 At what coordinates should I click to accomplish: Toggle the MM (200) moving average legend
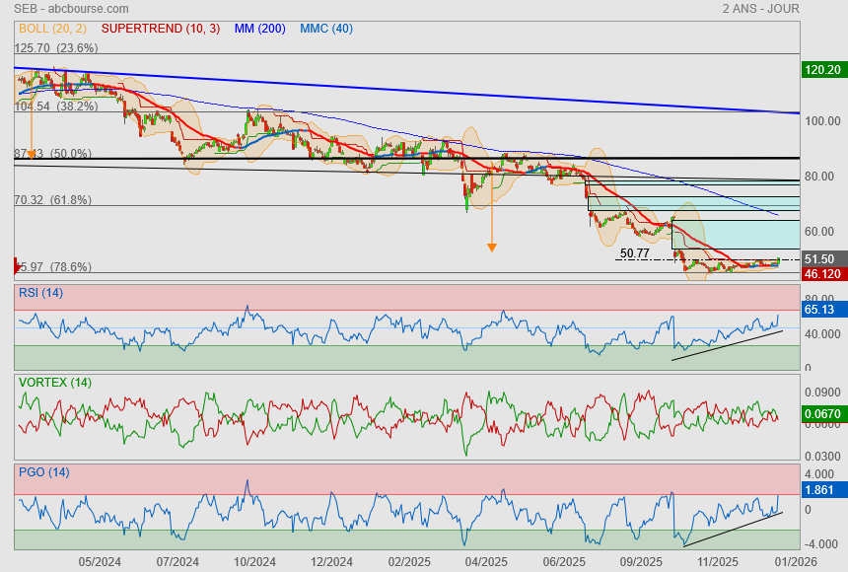[259, 29]
